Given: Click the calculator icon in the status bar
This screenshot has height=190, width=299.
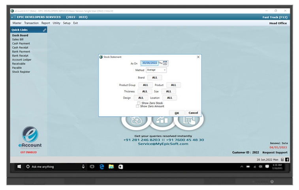Looking at the screenshot, I should point(282,160).
